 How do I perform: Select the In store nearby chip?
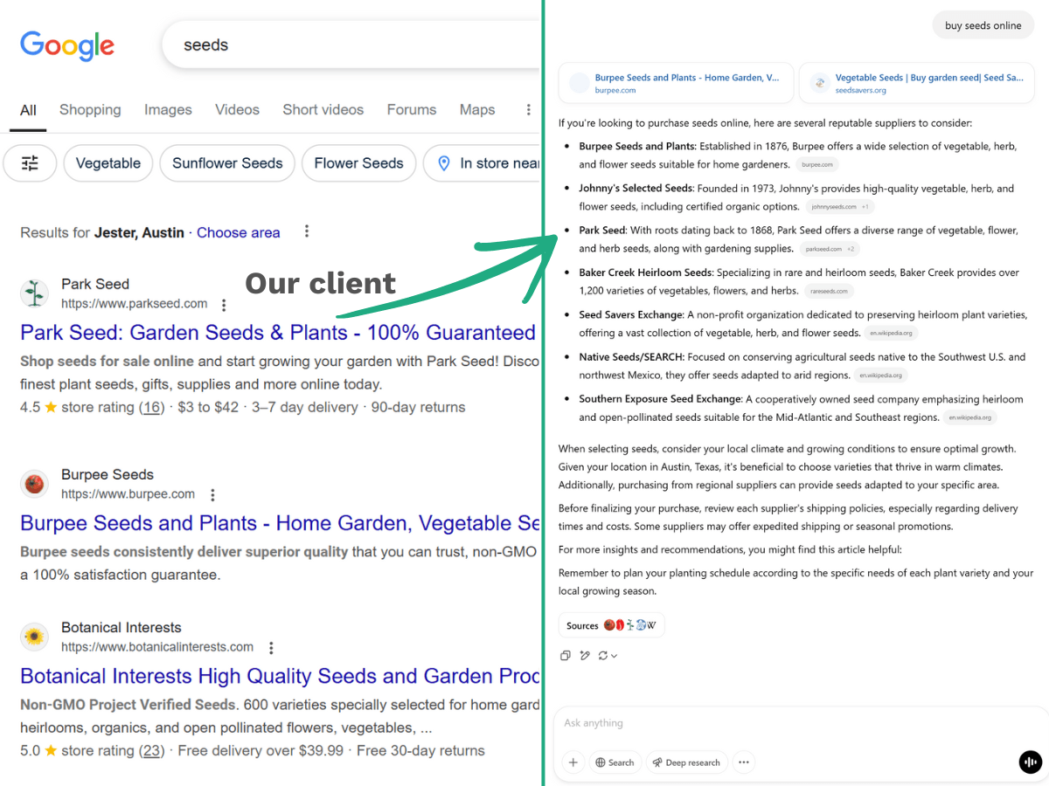tap(482, 163)
